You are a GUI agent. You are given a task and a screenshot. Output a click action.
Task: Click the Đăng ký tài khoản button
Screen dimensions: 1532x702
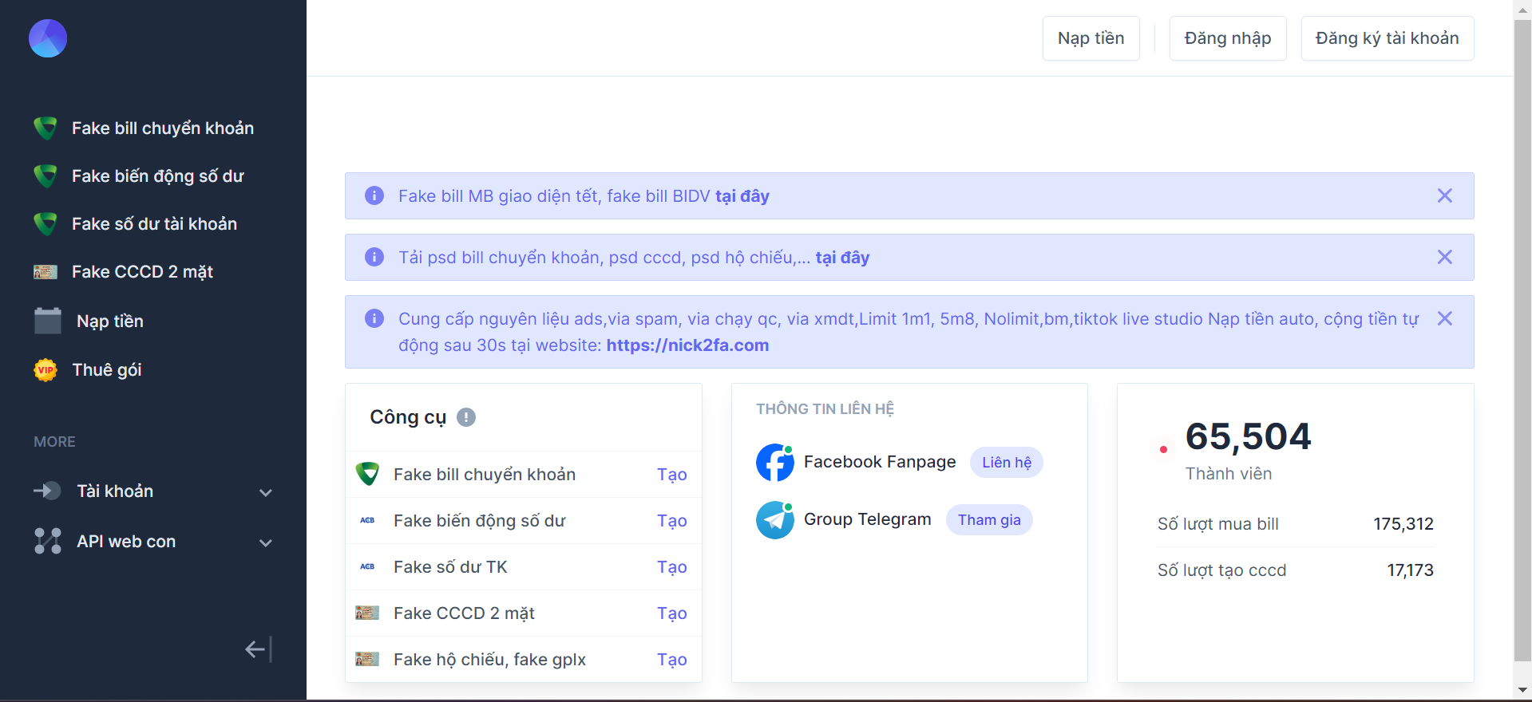(1388, 38)
